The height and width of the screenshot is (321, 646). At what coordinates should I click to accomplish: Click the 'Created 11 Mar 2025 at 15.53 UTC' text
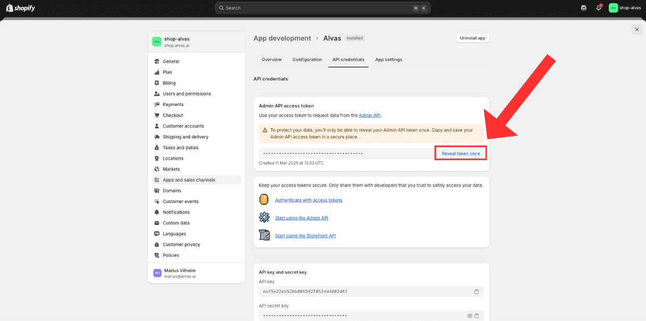[291, 163]
